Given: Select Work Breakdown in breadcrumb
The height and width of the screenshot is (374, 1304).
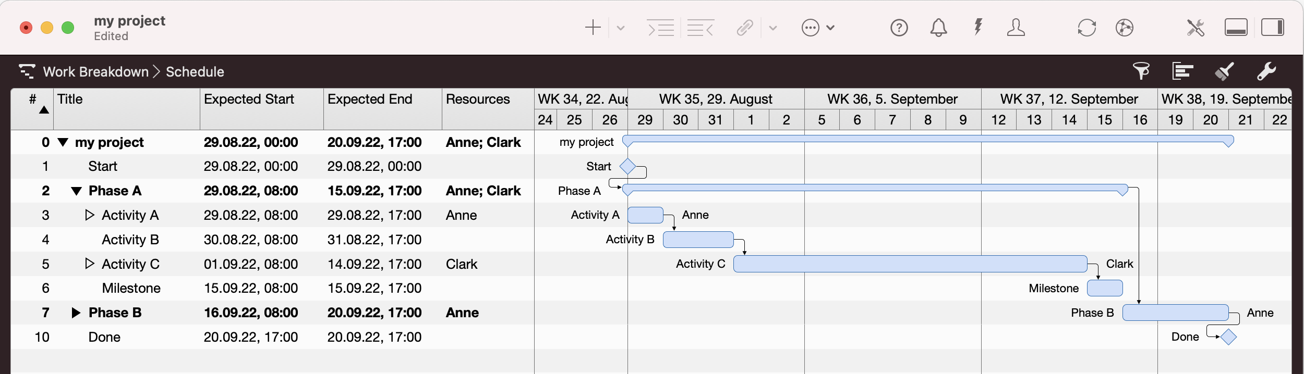Looking at the screenshot, I should pyautogui.click(x=95, y=72).
